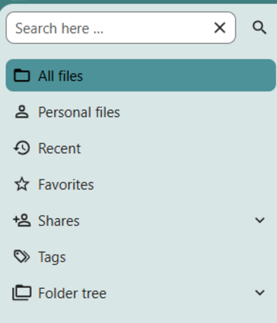The height and width of the screenshot is (323, 277).
Task: Select the Folder tree label
Action: pos(72,294)
